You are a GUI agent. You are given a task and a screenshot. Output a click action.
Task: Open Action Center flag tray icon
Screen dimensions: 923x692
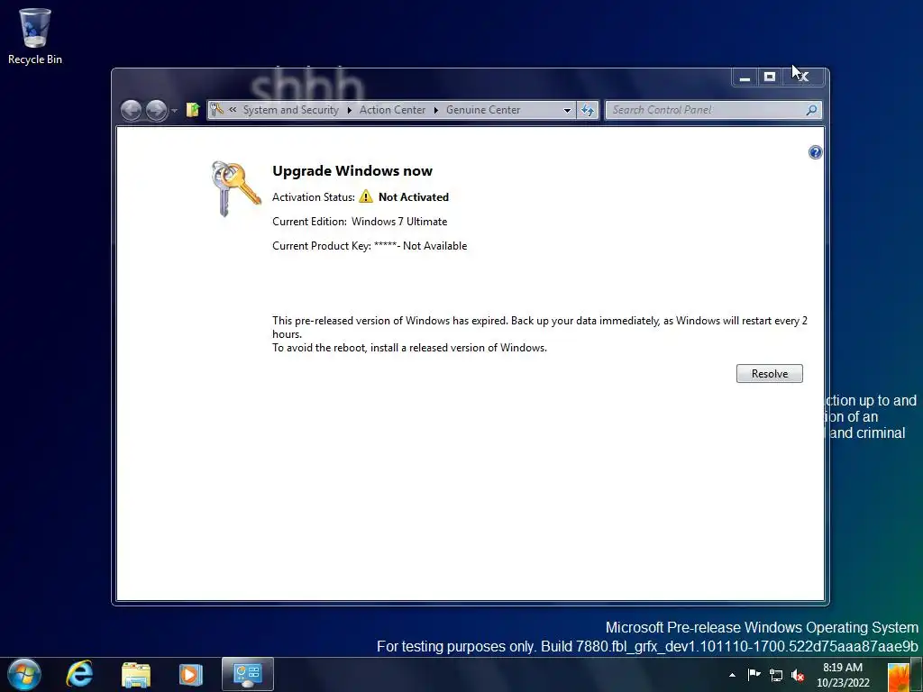[754, 675]
